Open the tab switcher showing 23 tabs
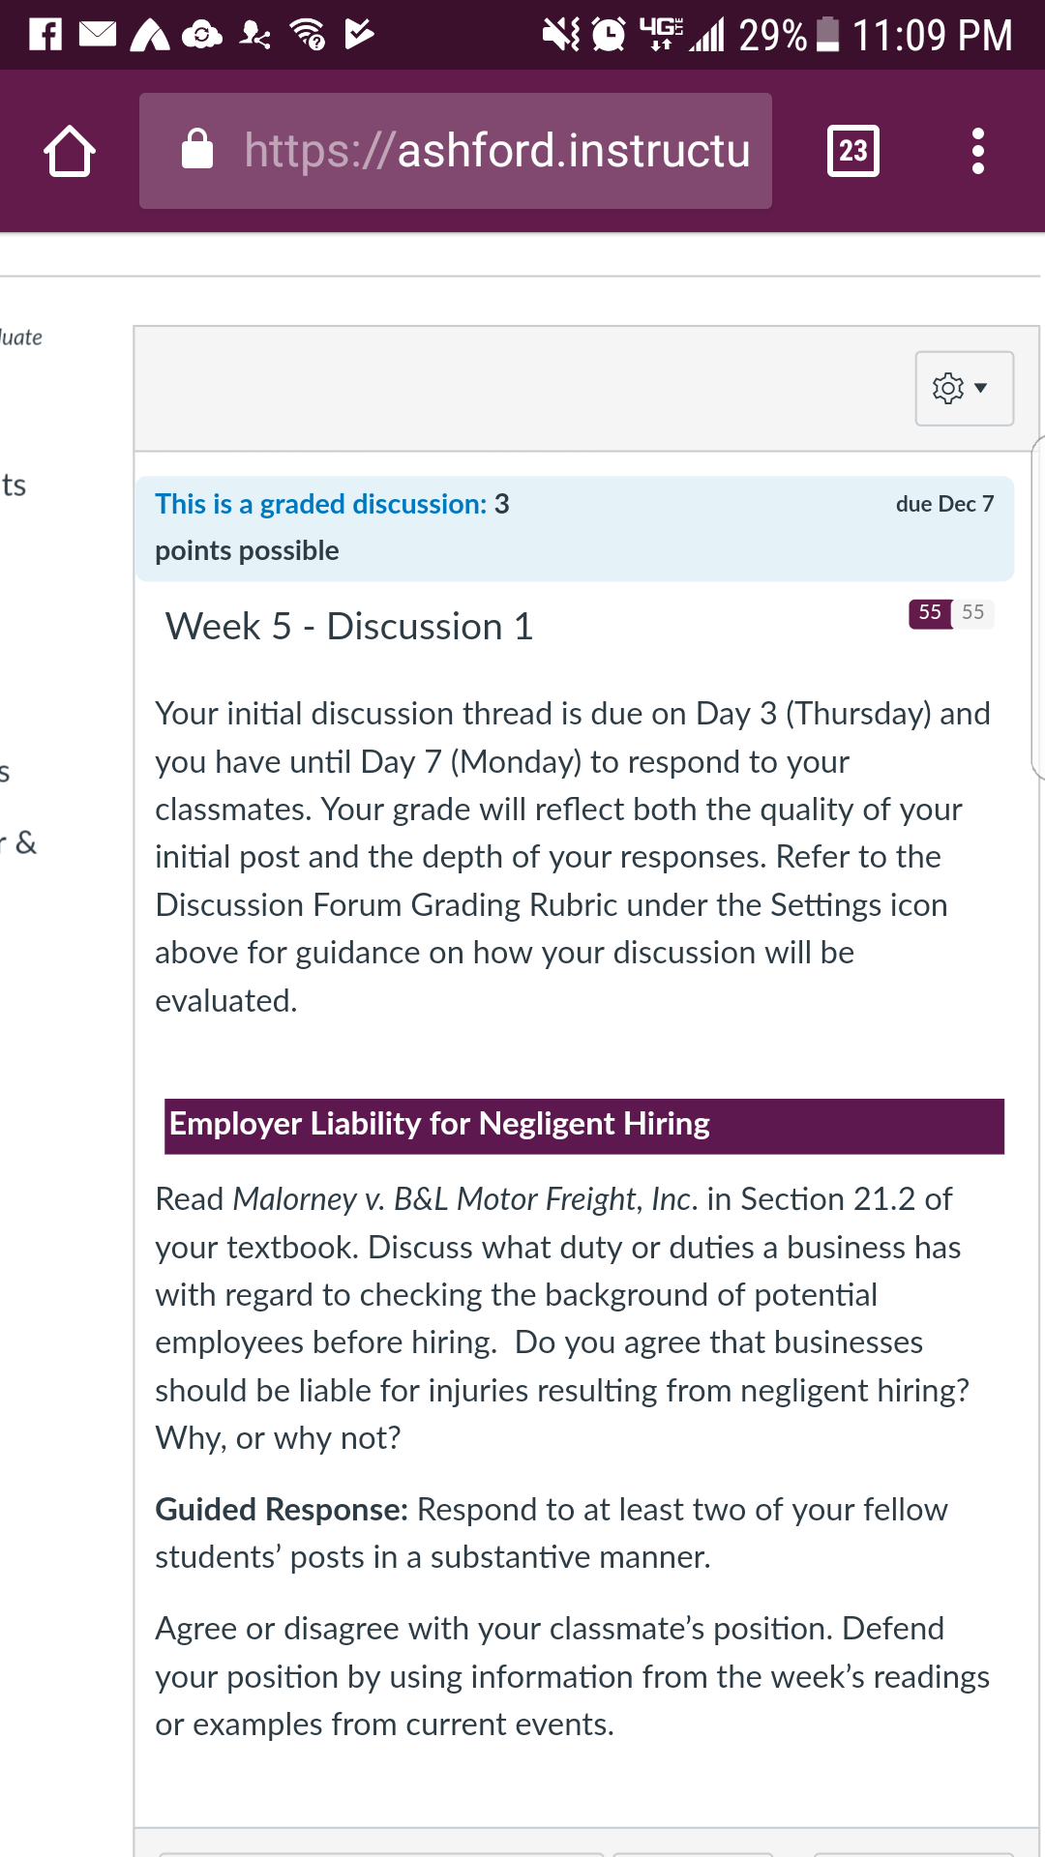The image size is (1045, 1857). pos(853,151)
